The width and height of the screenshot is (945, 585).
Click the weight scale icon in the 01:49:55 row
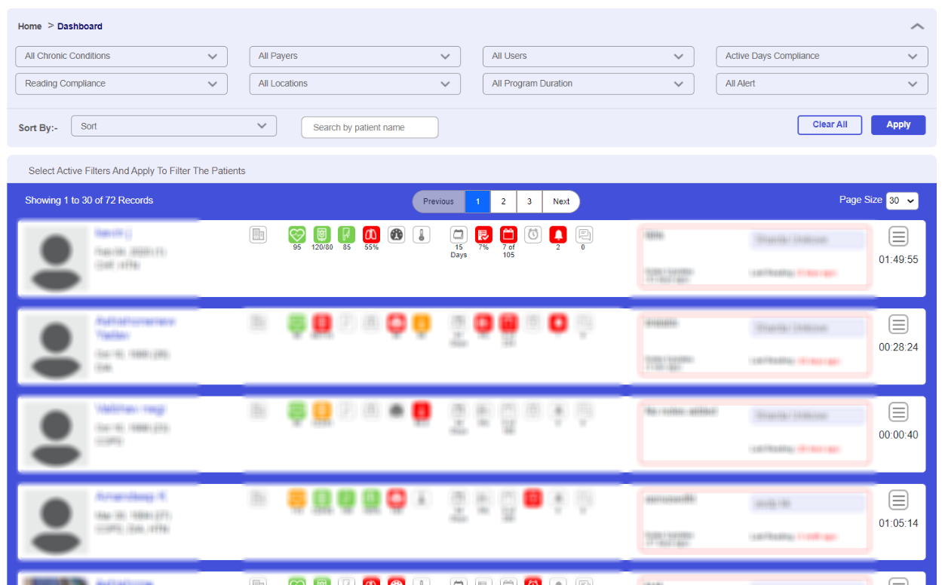[x=397, y=234]
